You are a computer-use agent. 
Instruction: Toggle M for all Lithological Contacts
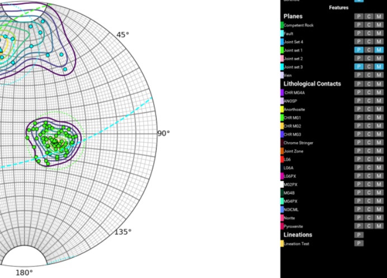pyautogui.click(x=379, y=84)
